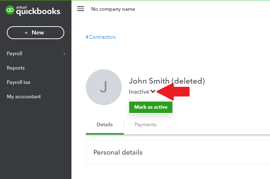Click the + New button
The width and height of the screenshot is (270, 179).
35,33
